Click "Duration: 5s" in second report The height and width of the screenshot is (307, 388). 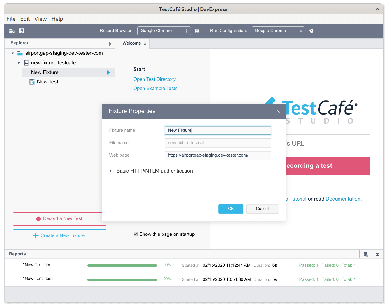(x=265, y=279)
